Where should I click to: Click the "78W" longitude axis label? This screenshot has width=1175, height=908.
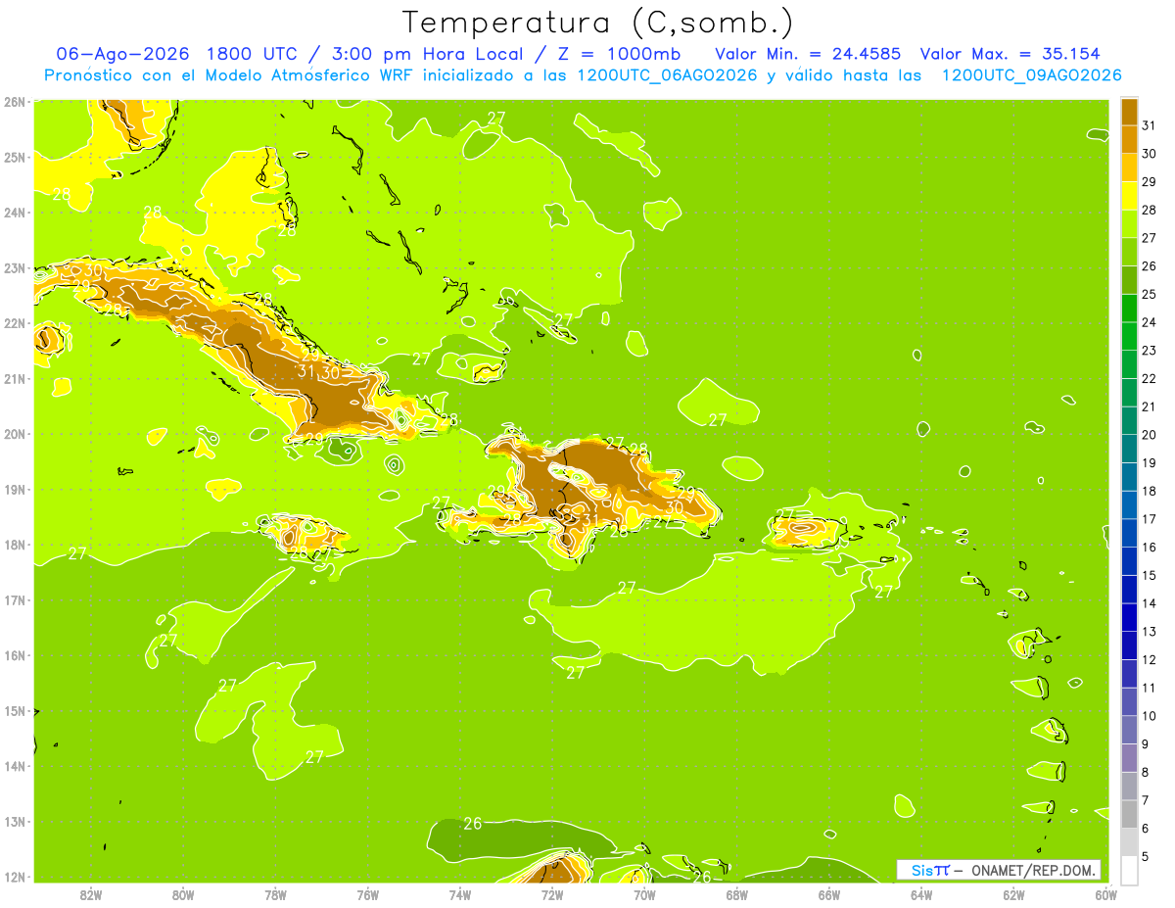[275, 895]
